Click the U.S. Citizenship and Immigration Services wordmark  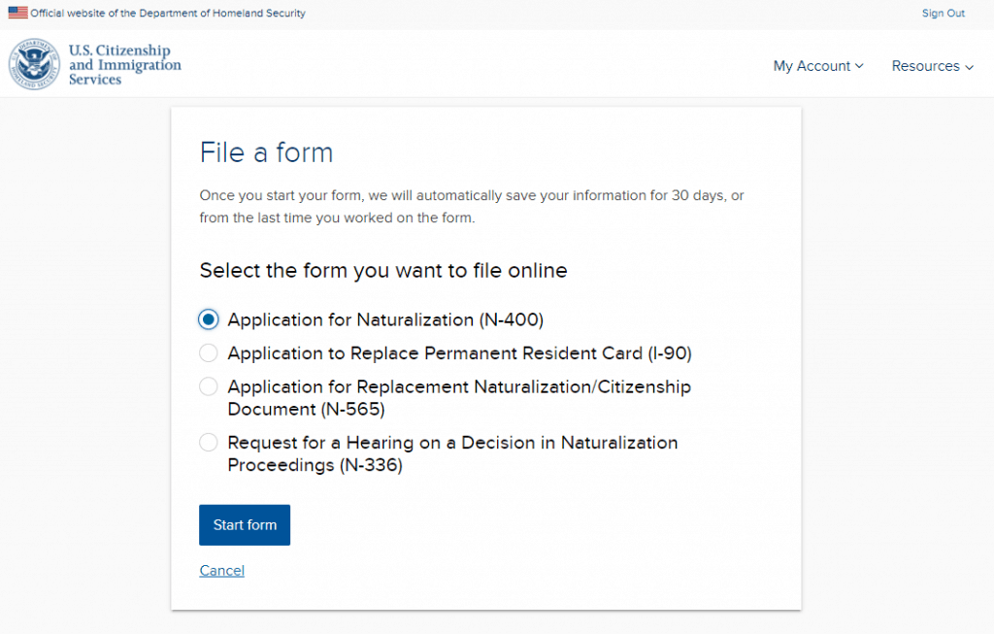click(x=124, y=65)
